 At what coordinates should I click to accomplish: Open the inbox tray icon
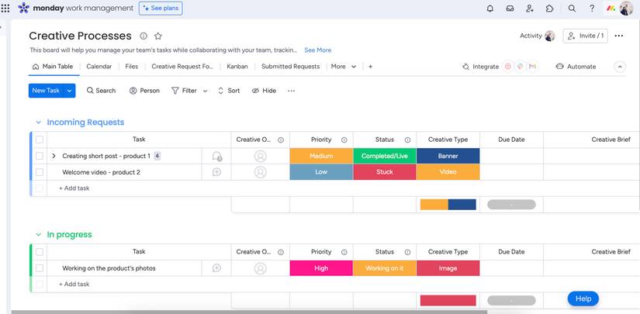pos(510,9)
